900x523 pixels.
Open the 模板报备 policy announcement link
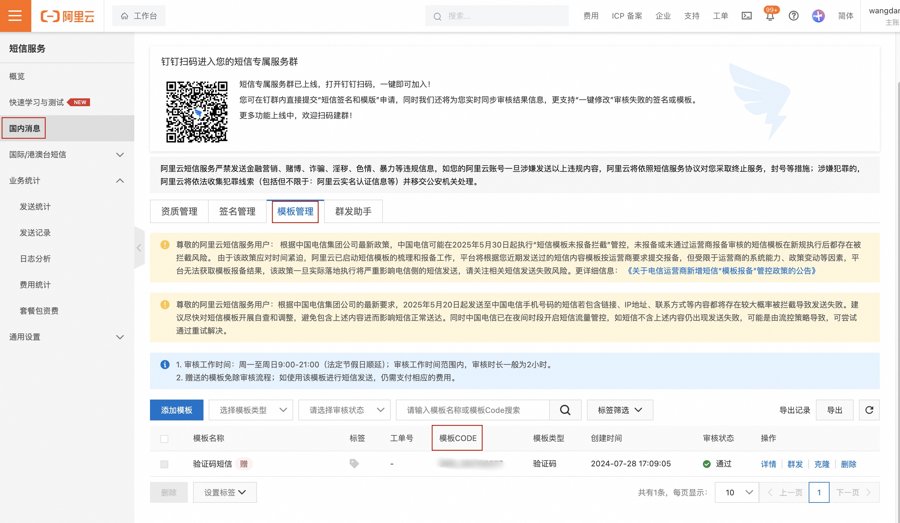722,271
